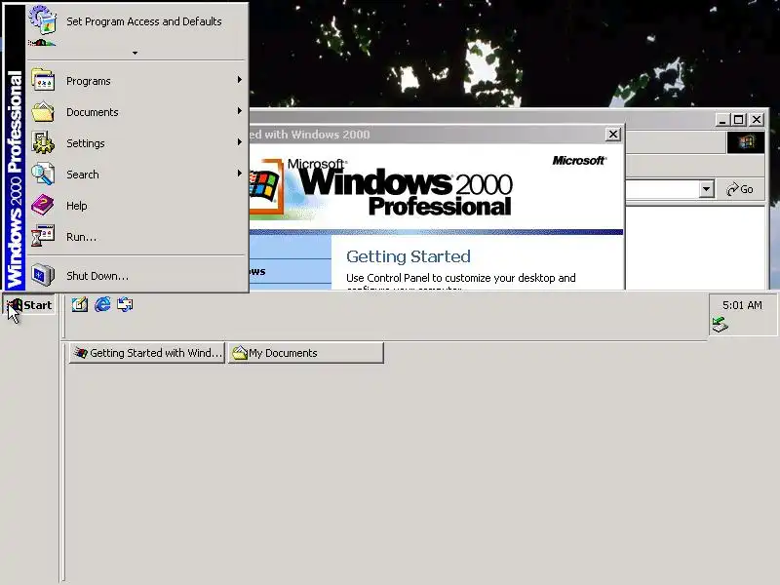Screen dimensions: 780x585
Task: Click the Search magnifier icon
Action: [x=43, y=175]
